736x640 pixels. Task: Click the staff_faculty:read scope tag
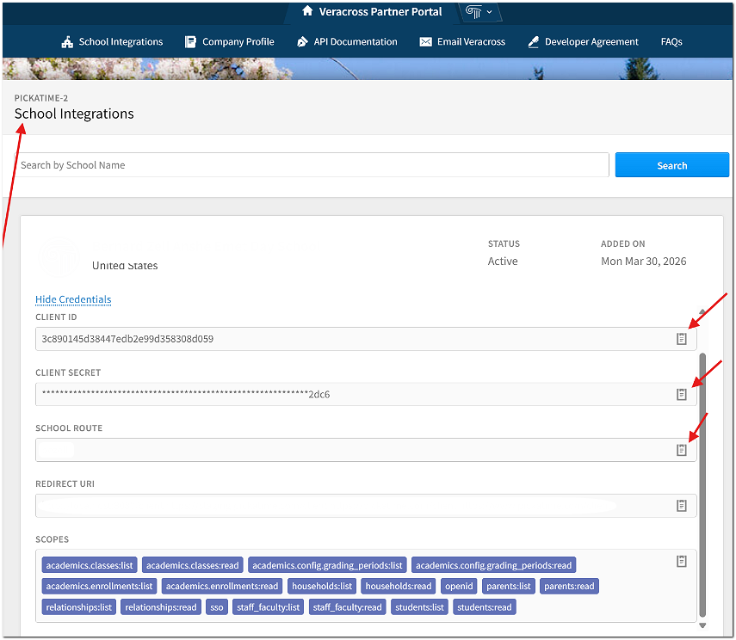coord(348,607)
